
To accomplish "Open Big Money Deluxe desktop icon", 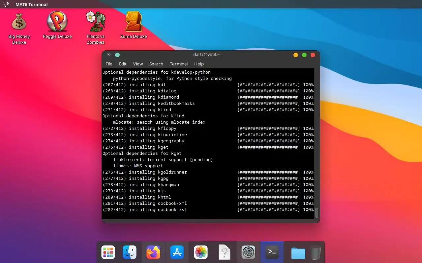I will (19, 29).
